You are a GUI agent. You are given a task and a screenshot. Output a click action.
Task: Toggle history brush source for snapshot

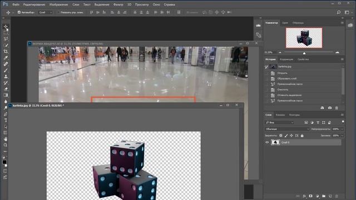coord(266,67)
